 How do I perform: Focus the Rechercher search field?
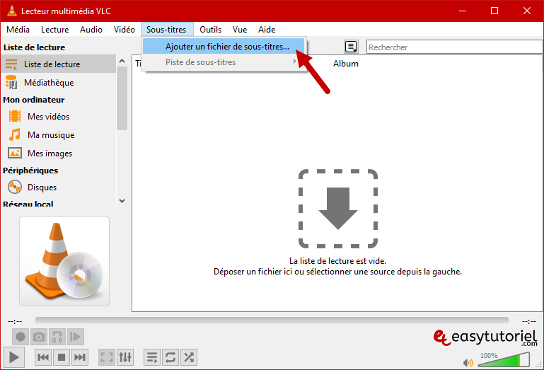454,47
